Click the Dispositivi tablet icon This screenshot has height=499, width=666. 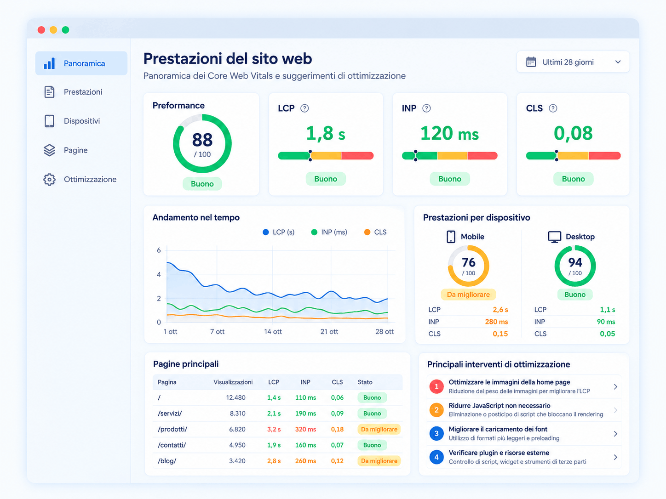click(x=49, y=121)
